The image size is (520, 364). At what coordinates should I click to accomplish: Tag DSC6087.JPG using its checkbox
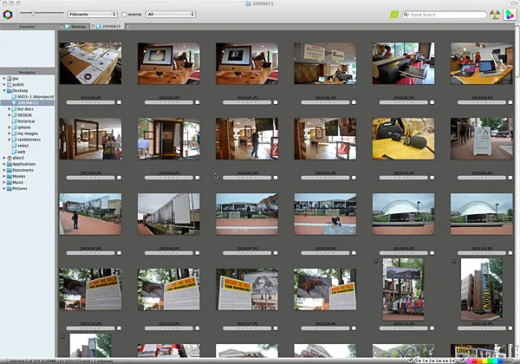pos(432,102)
